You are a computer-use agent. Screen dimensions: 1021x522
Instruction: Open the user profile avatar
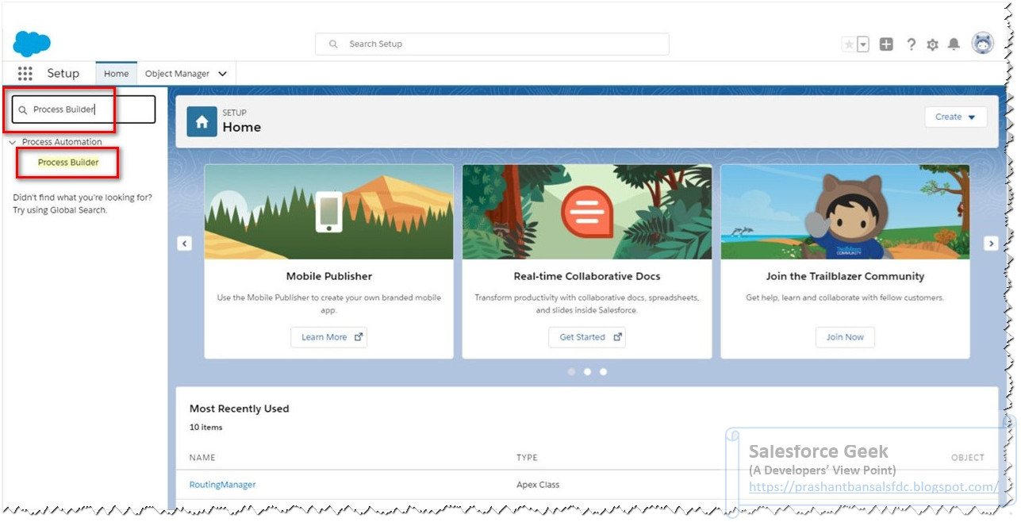click(x=983, y=43)
